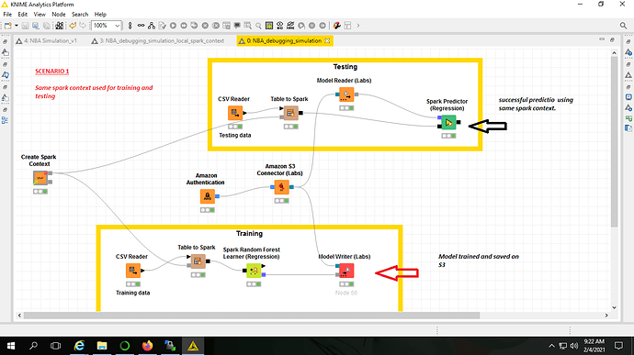
Task: Click the vertical scrollbar of the workflow canvas
Action: (614, 141)
